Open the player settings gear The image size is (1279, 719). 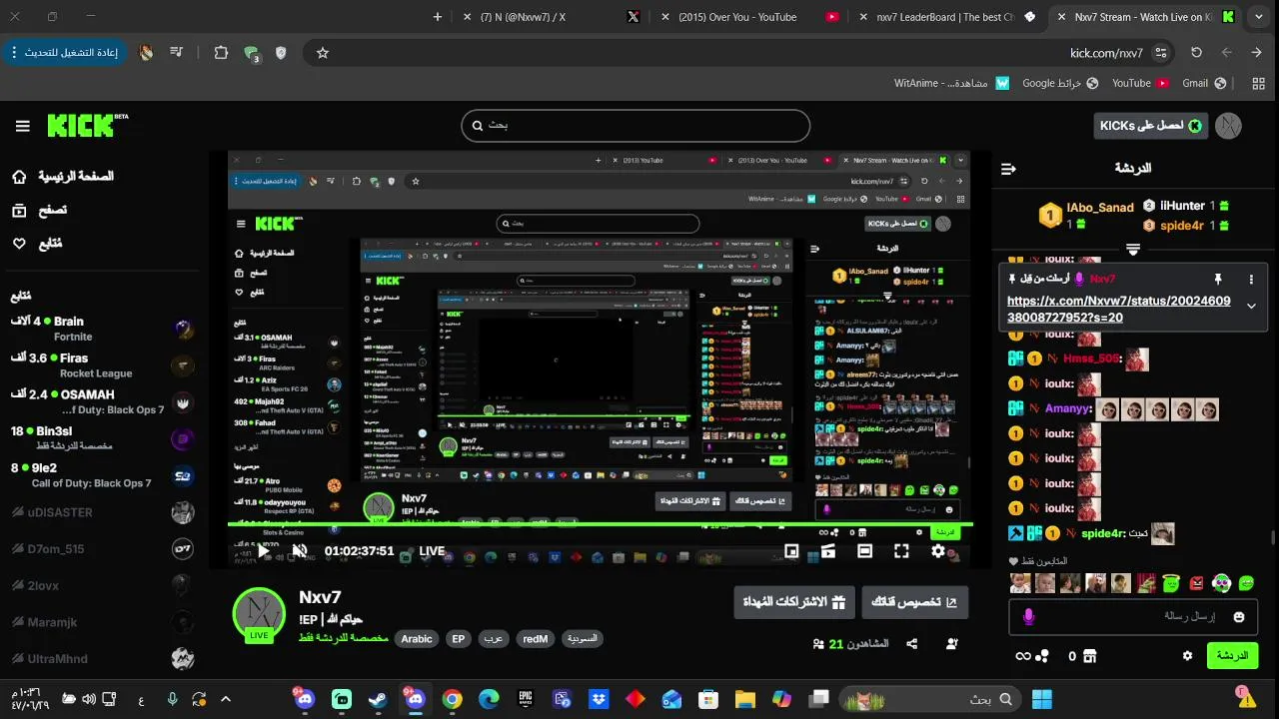point(938,550)
